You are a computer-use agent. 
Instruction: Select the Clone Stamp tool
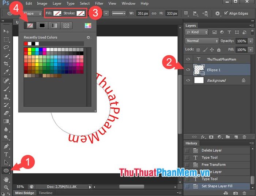[x=6, y=97]
